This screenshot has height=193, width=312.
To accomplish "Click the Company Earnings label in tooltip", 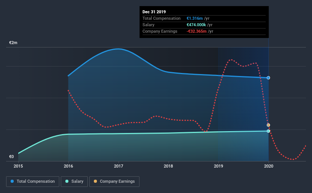I will coord(160,31).
